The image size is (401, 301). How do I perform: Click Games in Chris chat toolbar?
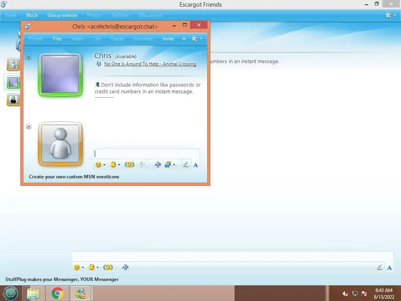117,39
